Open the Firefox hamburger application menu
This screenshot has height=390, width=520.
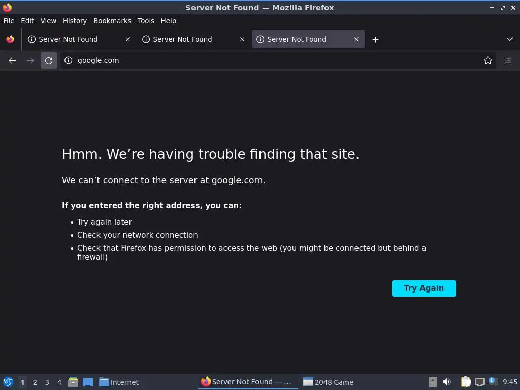(x=508, y=60)
